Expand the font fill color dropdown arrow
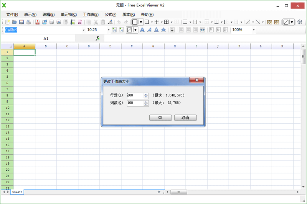Viewport: 307px width, 204px height. (x=135, y=30)
